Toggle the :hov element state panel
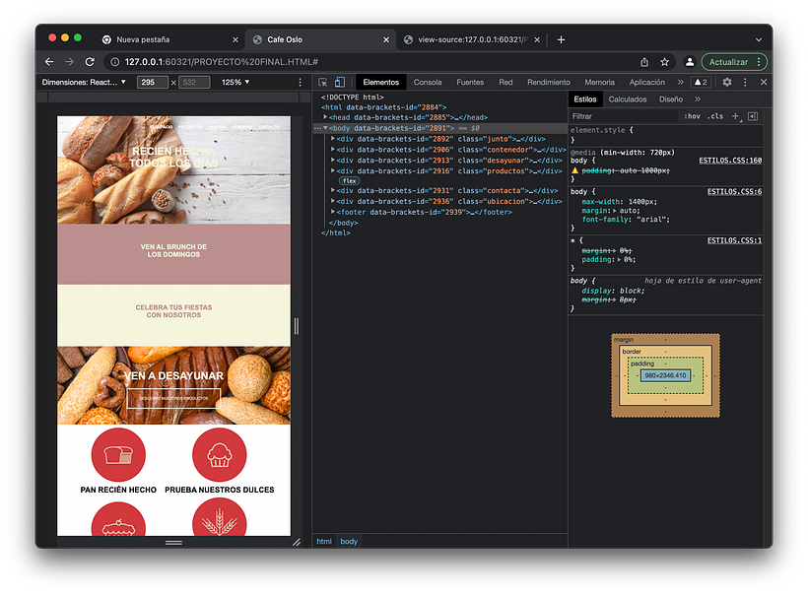 (x=692, y=116)
